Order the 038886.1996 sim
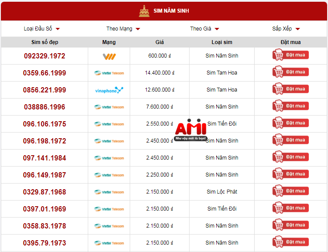The width and height of the screenshot is (328, 252). [290, 106]
